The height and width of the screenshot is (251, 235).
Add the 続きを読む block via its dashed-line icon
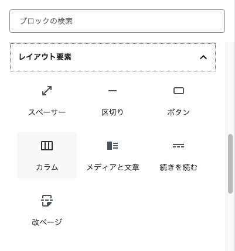pos(179,146)
